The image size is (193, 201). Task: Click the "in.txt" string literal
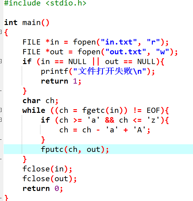[119, 42]
